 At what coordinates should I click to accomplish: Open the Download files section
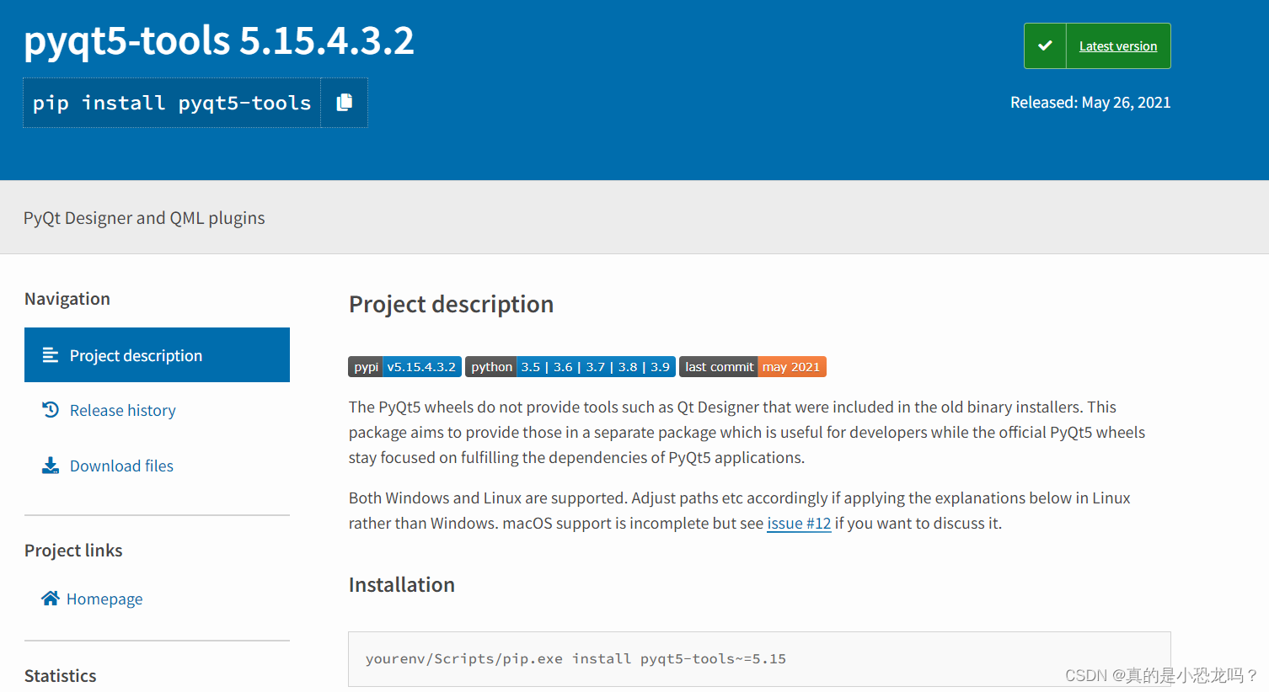pos(121,466)
